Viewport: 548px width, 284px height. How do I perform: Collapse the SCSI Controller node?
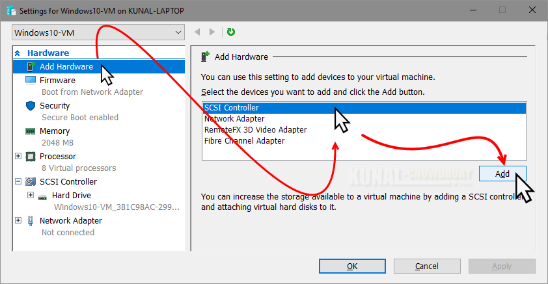tap(18, 181)
